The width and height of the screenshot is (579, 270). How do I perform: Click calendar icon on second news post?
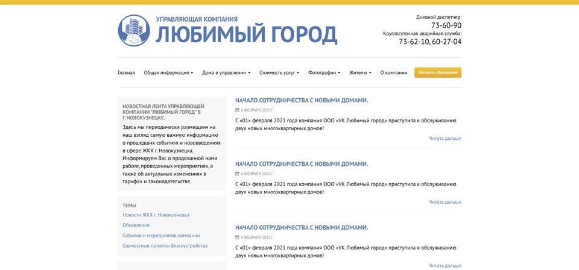tap(237, 174)
